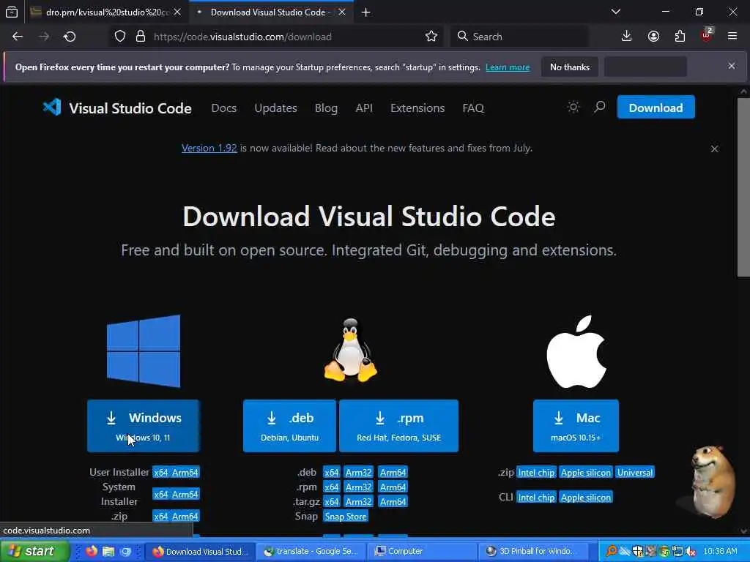Open the Windows start button

pyautogui.click(x=35, y=551)
